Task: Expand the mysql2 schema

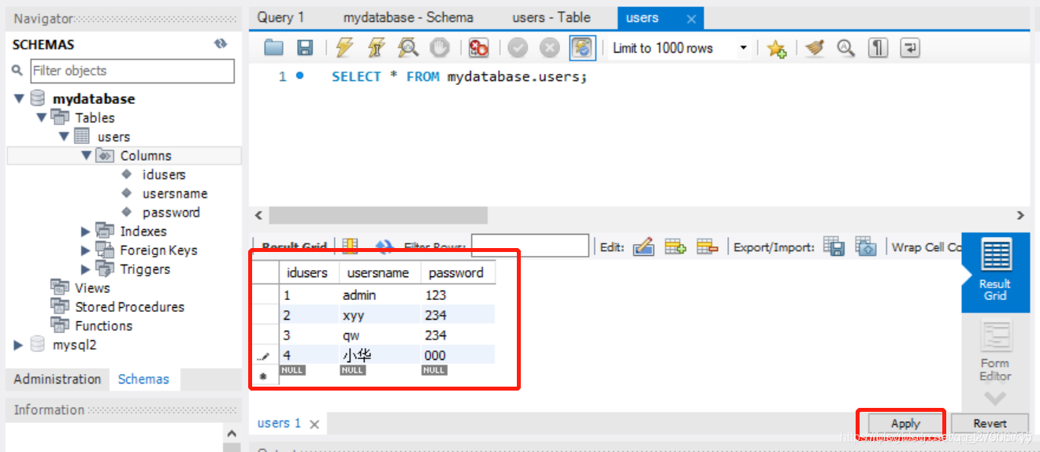Action: 18,344
